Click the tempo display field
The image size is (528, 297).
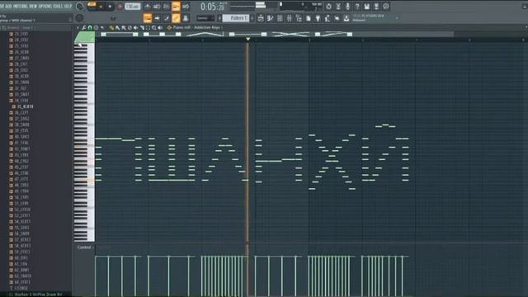(133, 7)
